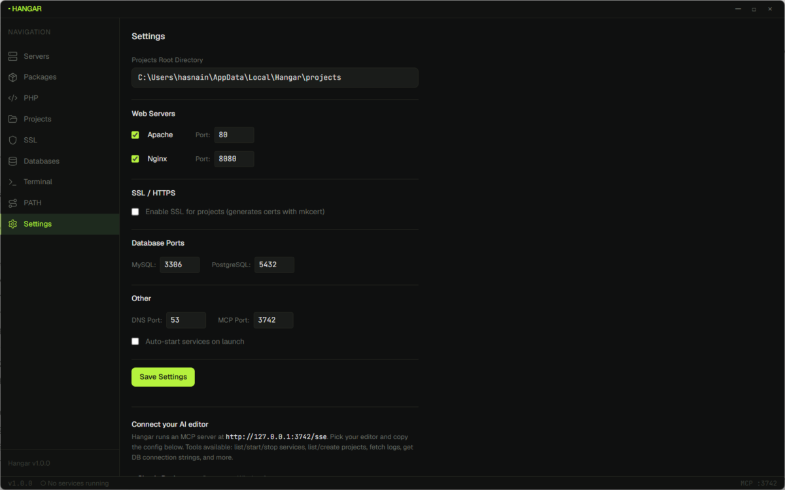Viewport: 785px width, 490px height.
Task: Click into the DNS Port field
Action: coord(186,320)
